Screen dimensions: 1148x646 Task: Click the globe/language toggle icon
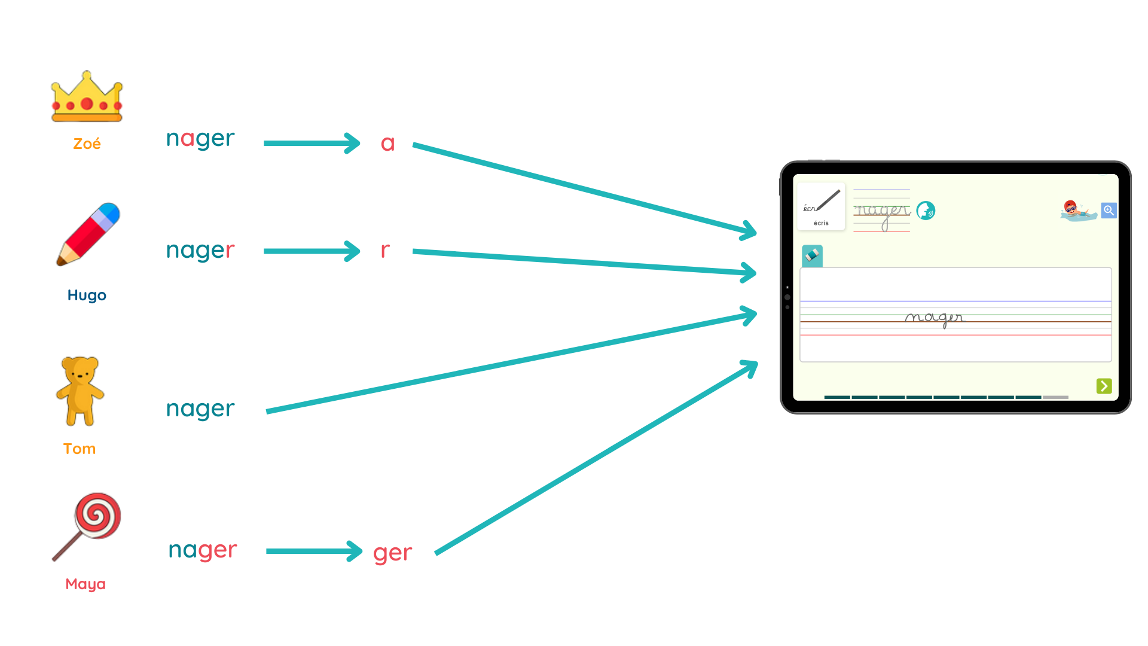[x=926, y=211]
